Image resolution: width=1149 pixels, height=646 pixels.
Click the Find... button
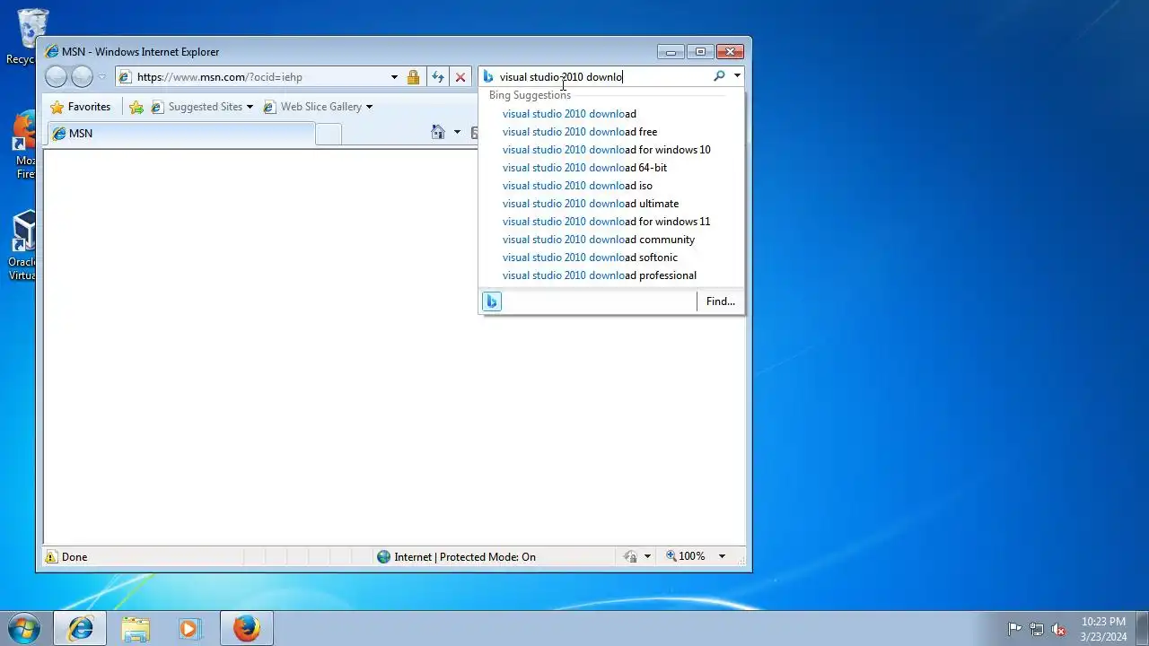pos(720,301)
